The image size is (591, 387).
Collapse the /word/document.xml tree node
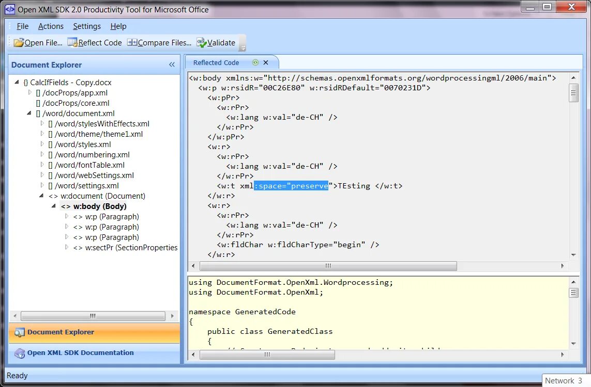(29, 113)
